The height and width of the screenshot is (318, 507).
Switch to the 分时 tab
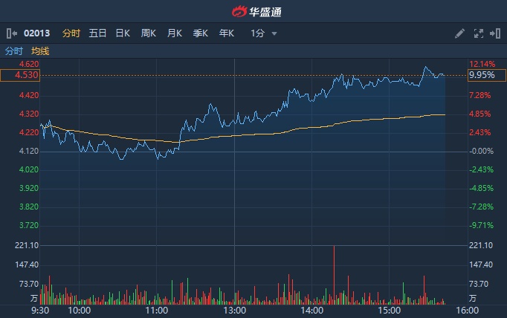pos(71,33)
